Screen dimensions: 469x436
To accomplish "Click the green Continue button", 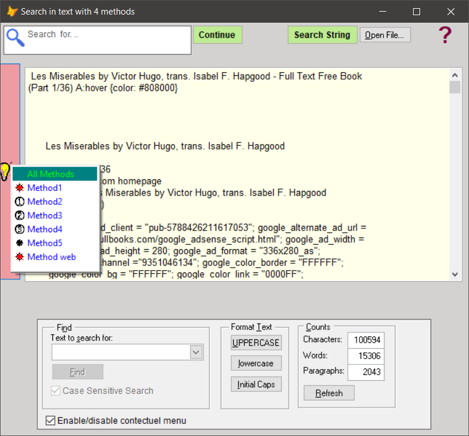I will coord(217,35).
